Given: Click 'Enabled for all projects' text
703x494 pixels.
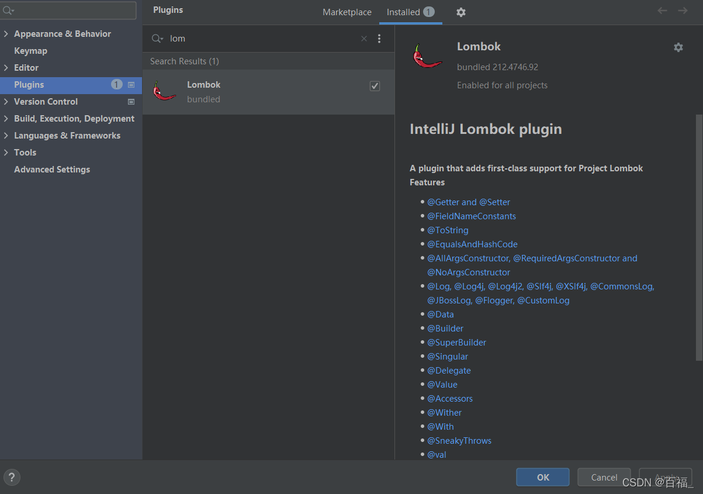Looking at the screenshot, I should (503, 85).
